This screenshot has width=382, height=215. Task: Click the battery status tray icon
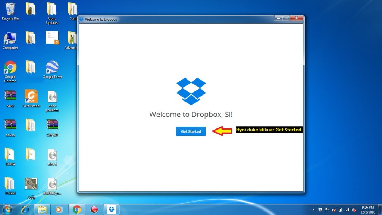pos(340,210)
